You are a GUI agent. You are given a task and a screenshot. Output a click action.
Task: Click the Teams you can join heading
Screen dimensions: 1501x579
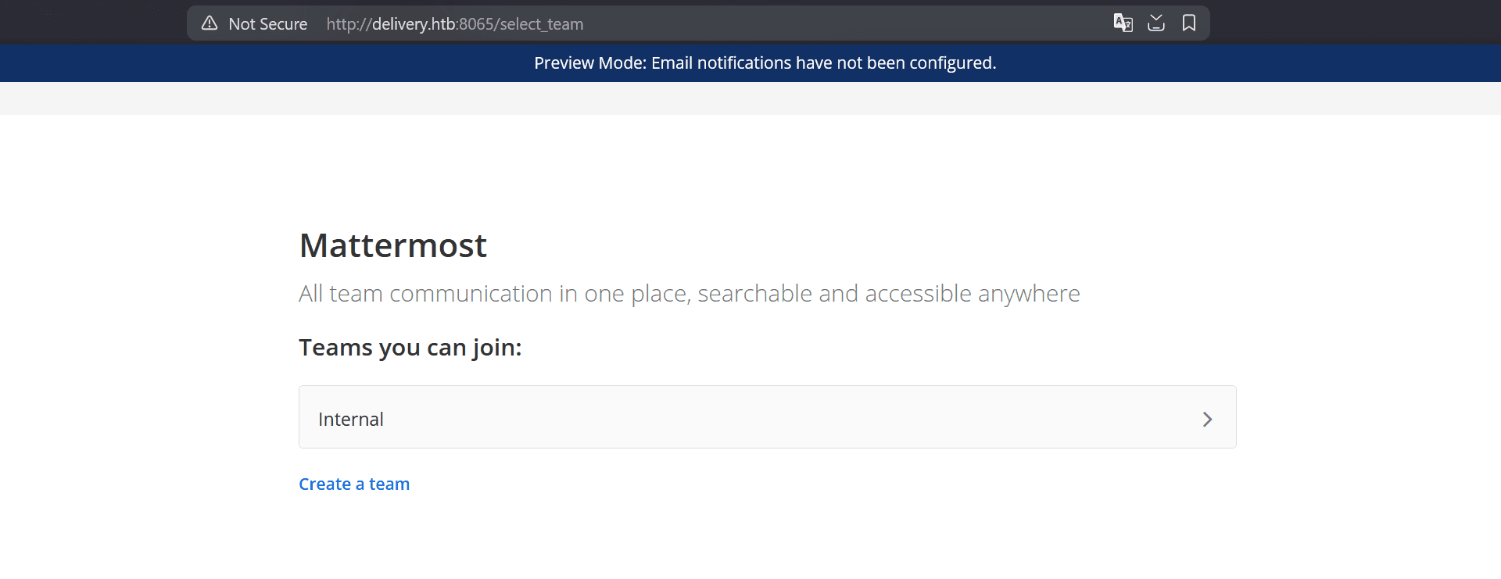point(410,348)
